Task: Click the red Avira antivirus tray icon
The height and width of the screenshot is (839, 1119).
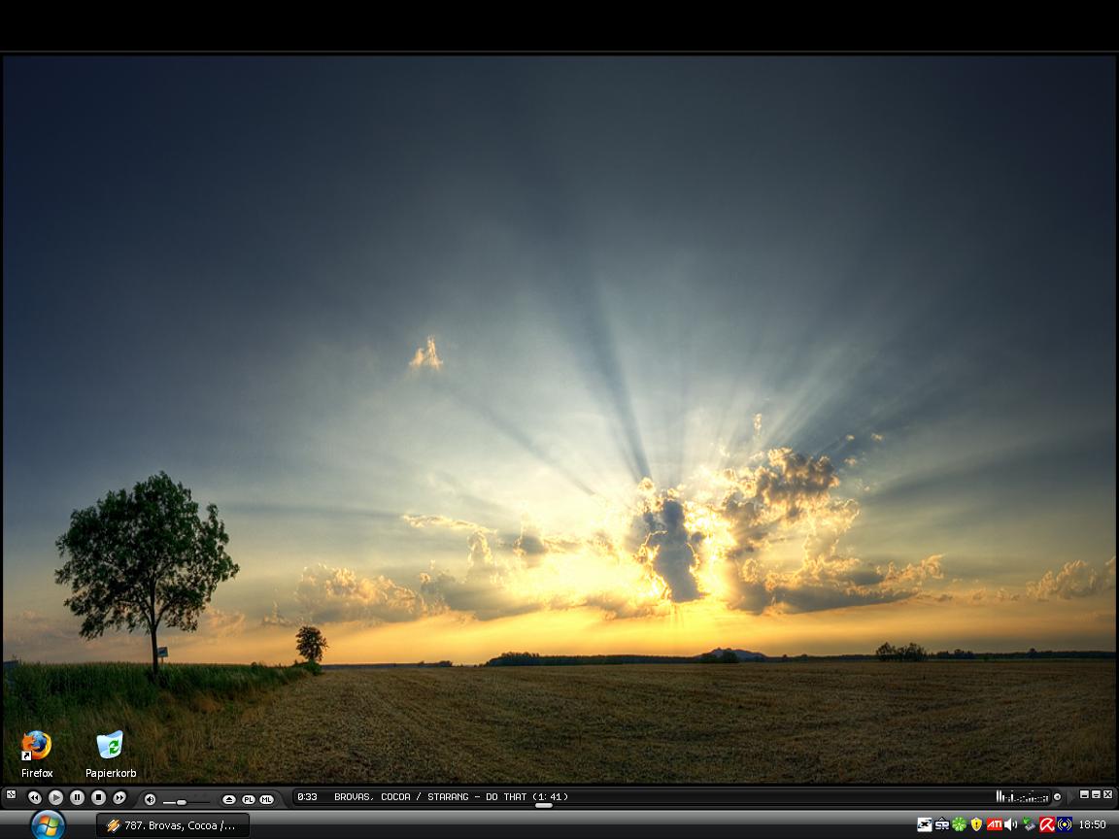Action: pos(1047,824)
